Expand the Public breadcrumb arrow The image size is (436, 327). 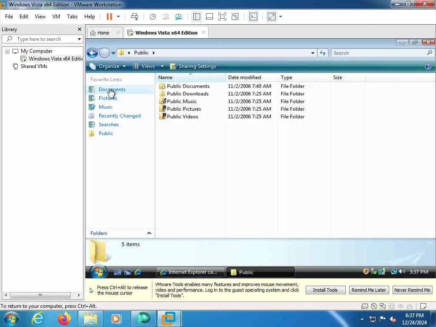pos(153,53)
